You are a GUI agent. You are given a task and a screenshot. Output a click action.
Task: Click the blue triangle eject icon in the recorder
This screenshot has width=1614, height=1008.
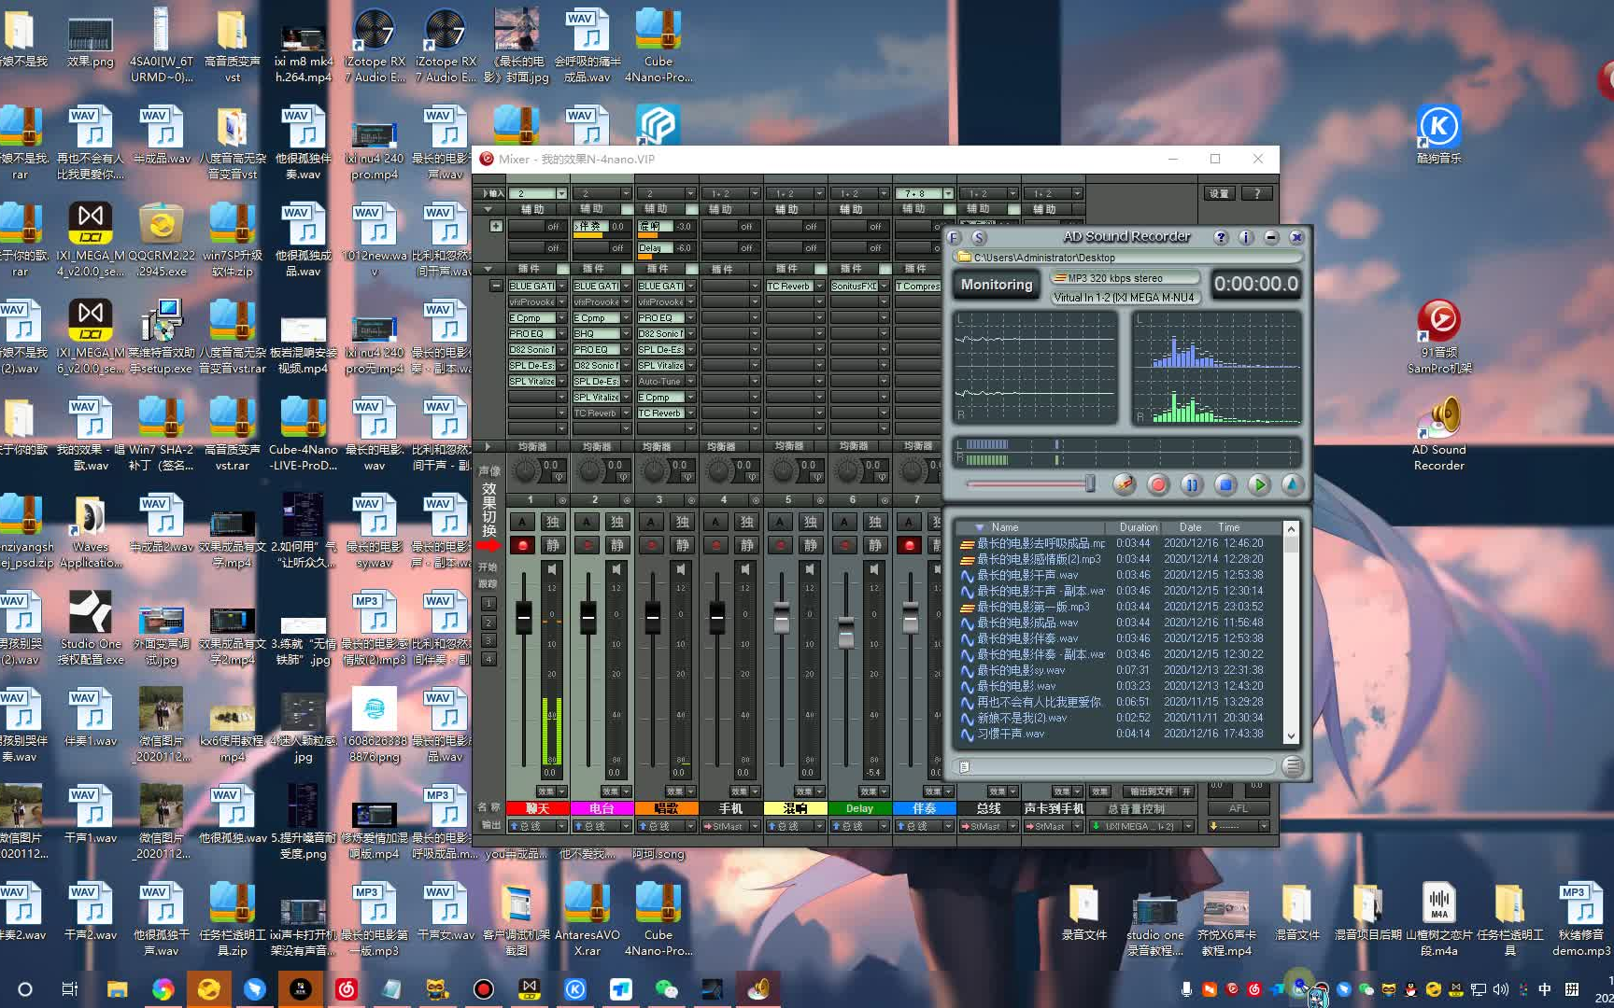pos(1292,484)
